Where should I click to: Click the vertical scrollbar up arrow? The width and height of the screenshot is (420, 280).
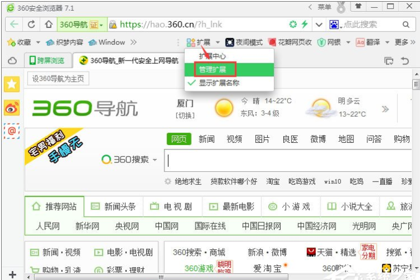coord(416,74)
